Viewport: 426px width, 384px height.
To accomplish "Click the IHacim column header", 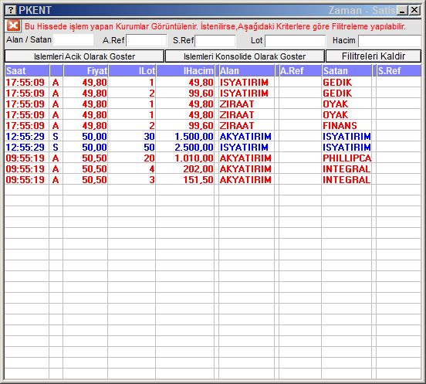I will [185, 71].
